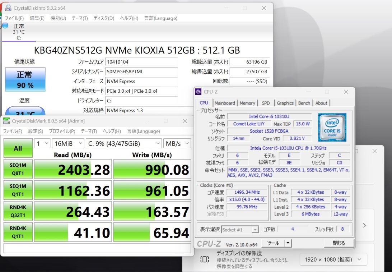Screen dimensions: 392x272
Task: Open the Socket #1 selection dropdown in CPU-Z
Action: 240,230
